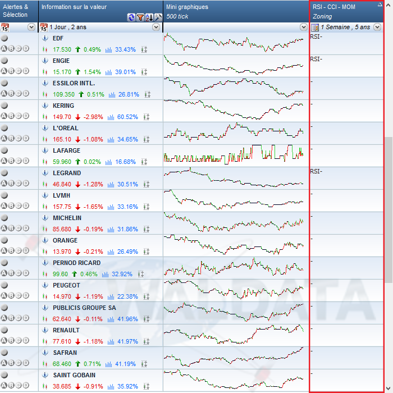
Task: Open the info icon for MICHELIN
Action: [x=45, y=218]
